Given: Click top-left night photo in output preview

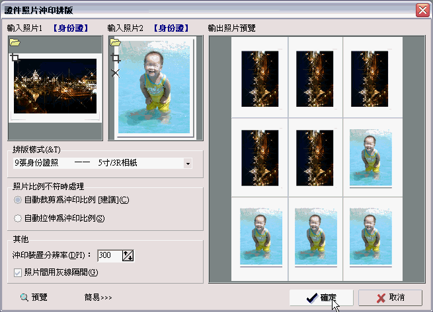Looking at the screenshot, I should 260,79.
